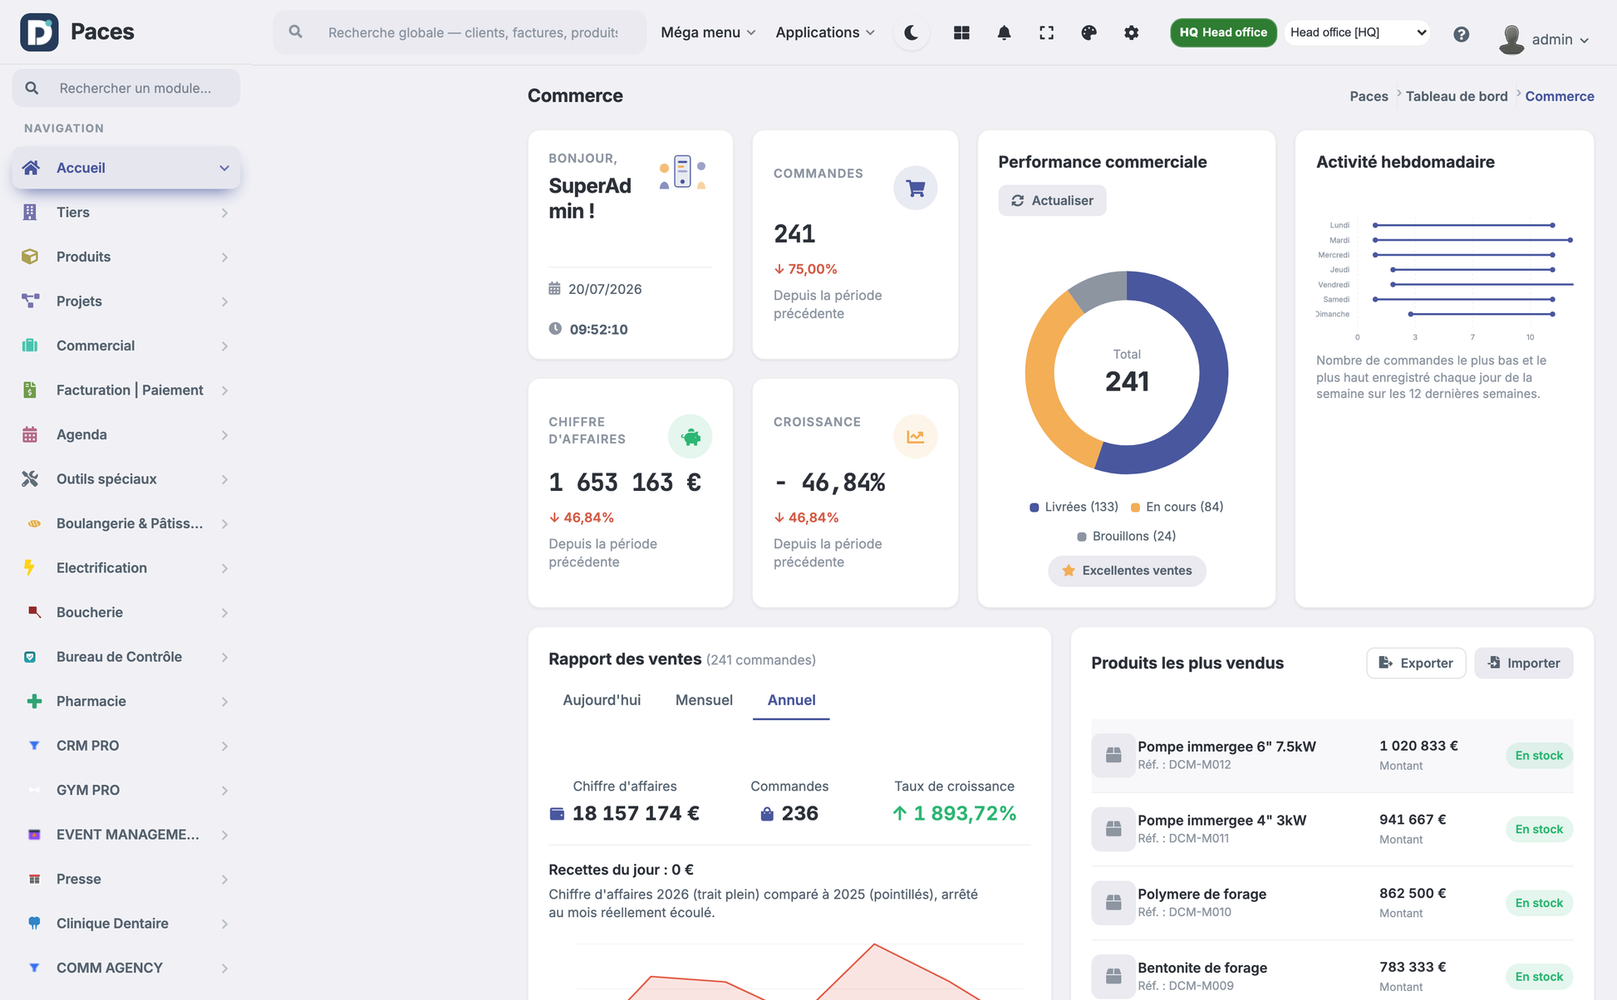Click the Pharmacie plus icon

(34, 701)
